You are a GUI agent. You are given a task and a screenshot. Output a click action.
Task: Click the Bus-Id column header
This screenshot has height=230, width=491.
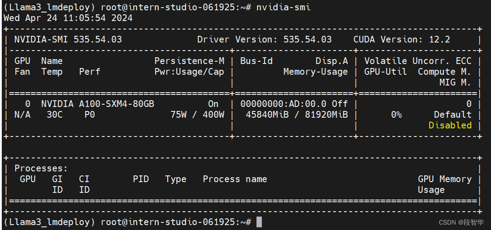tap(256, 61)
